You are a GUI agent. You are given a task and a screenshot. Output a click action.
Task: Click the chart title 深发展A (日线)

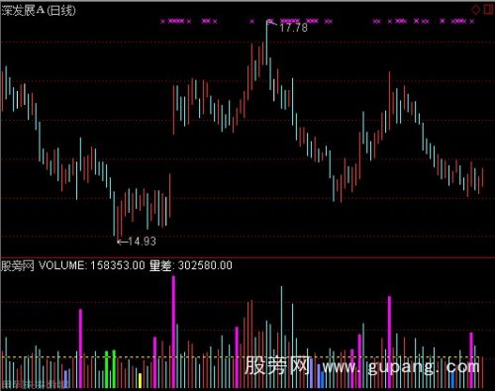39,11
